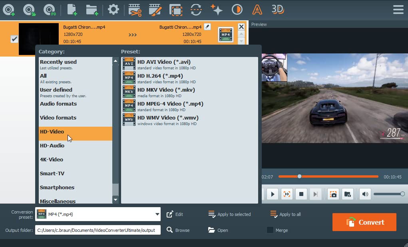Screen dimensions: 408x247
Task: Click the preview video frame
Action: coord(334,98)
